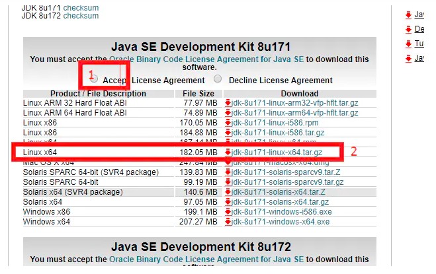Image resolution: width=436 pixels, height=274 pixels.
Task: Click Product / File Description column header
Action: point(98,94)
